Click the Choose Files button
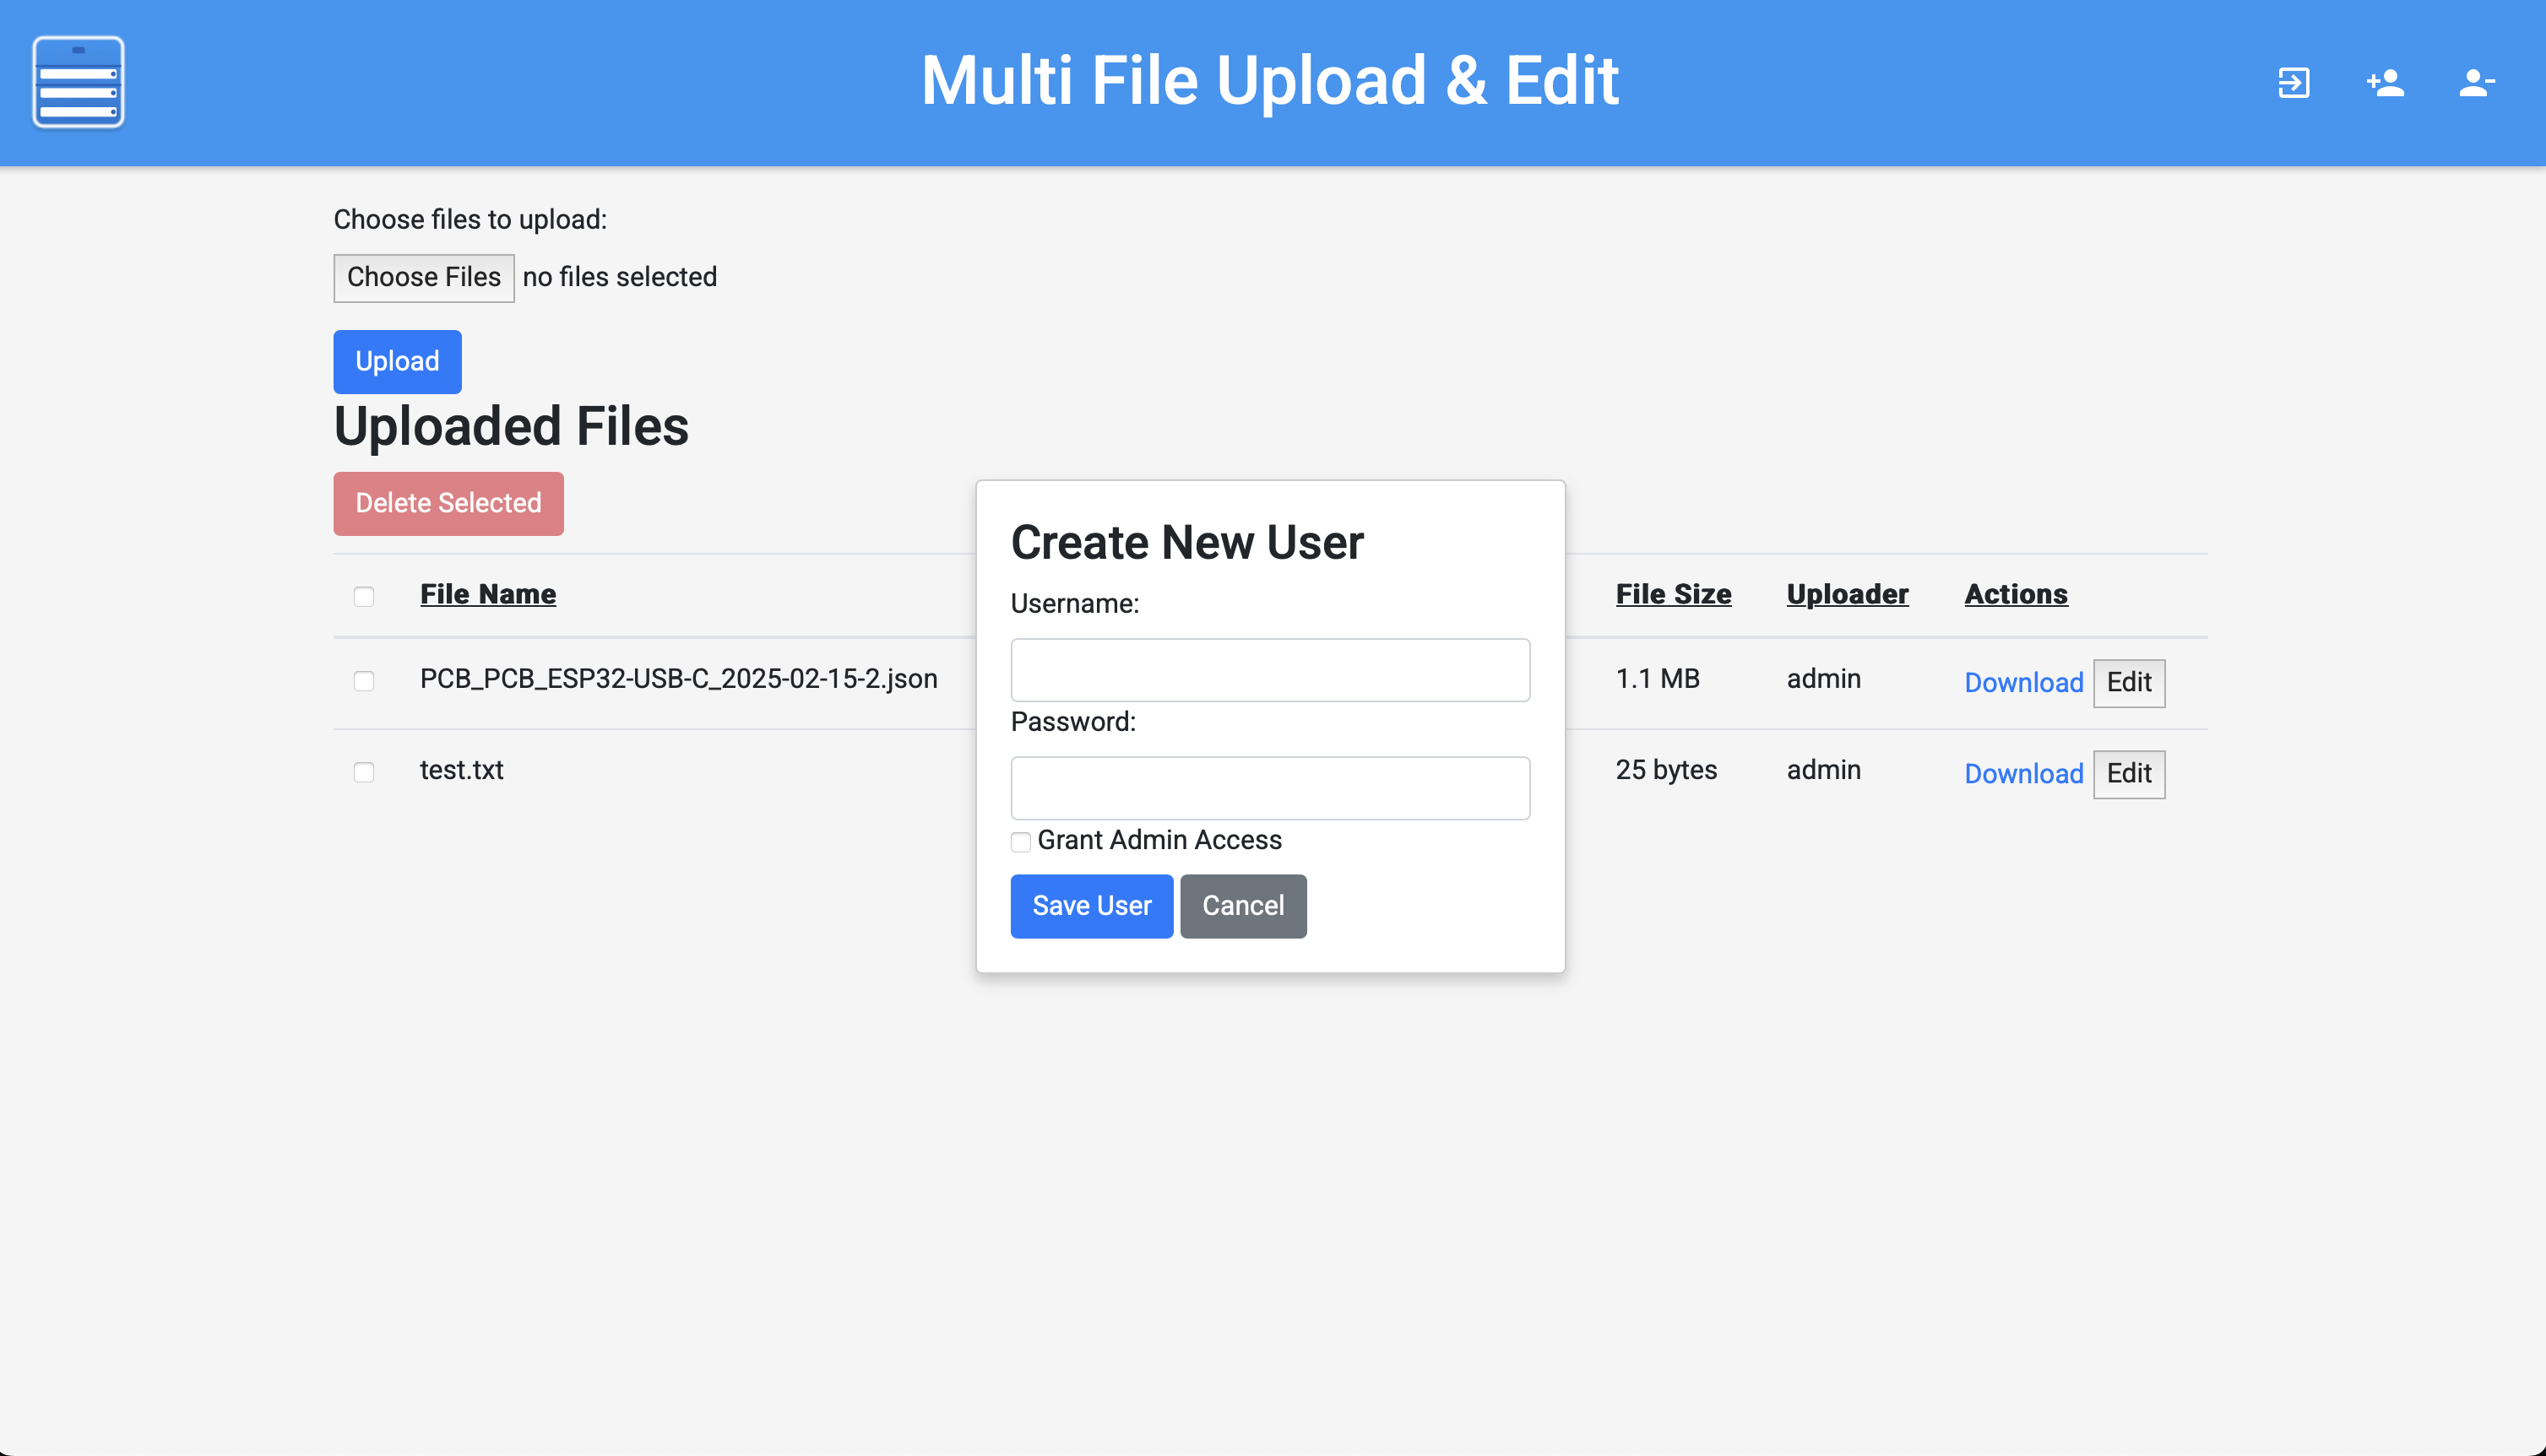 (423, 277)
